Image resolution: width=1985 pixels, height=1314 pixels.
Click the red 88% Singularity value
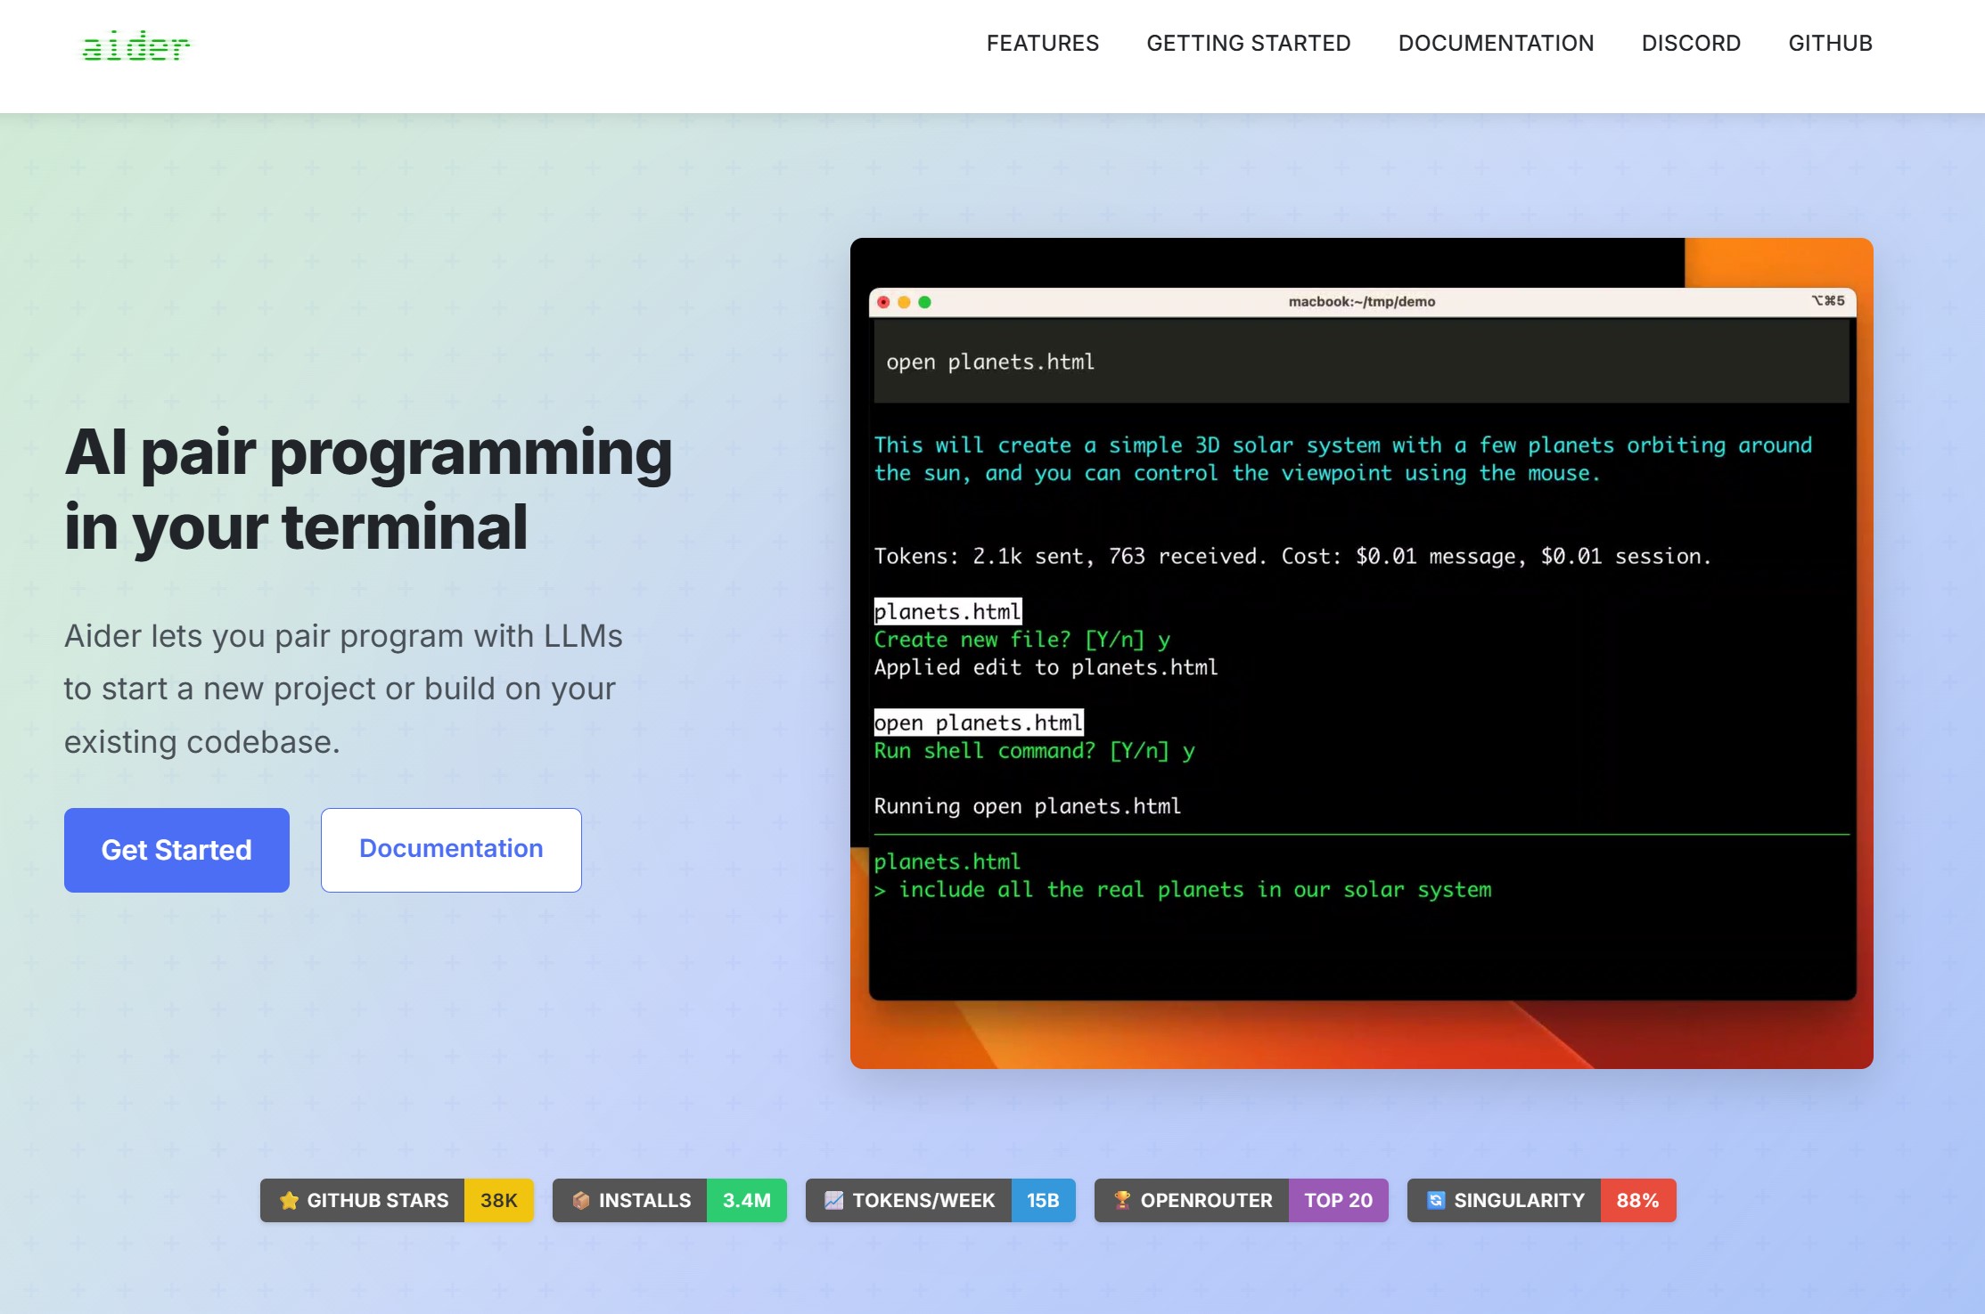click(x=1637, y=1201)
